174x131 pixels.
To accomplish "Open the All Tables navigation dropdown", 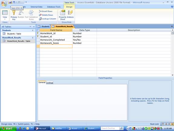I will pyautogui.click(x=30, y=27).
